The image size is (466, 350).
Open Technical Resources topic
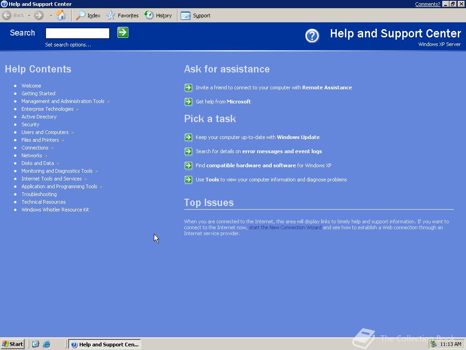point(44,202)
